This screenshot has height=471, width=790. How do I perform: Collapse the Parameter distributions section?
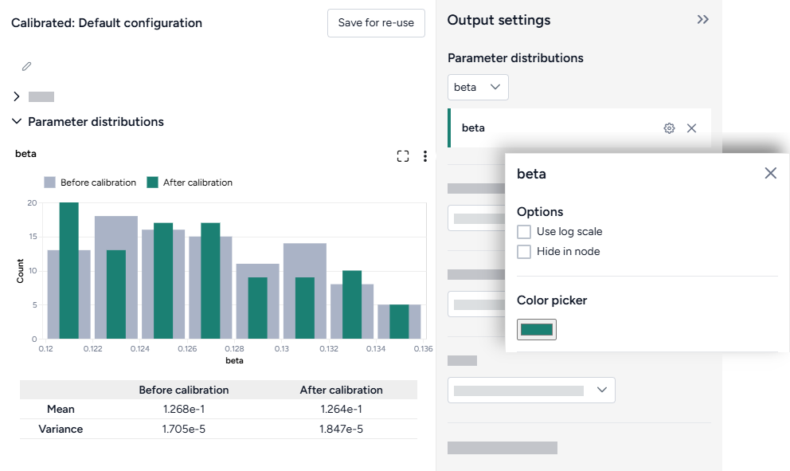point(17,122)
